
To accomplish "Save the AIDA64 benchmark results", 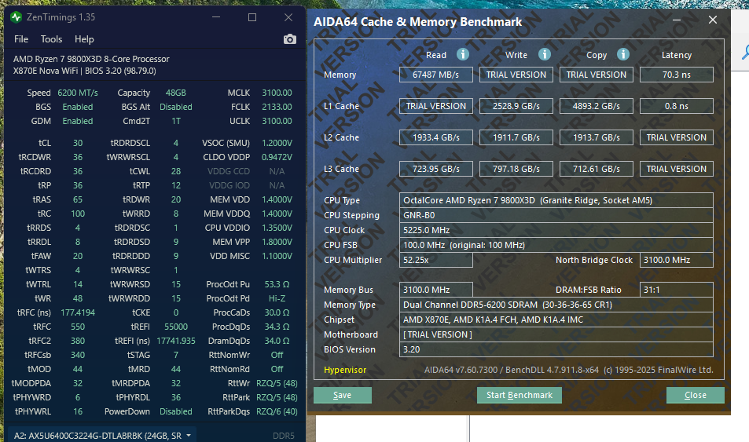I will pos(343,395).
